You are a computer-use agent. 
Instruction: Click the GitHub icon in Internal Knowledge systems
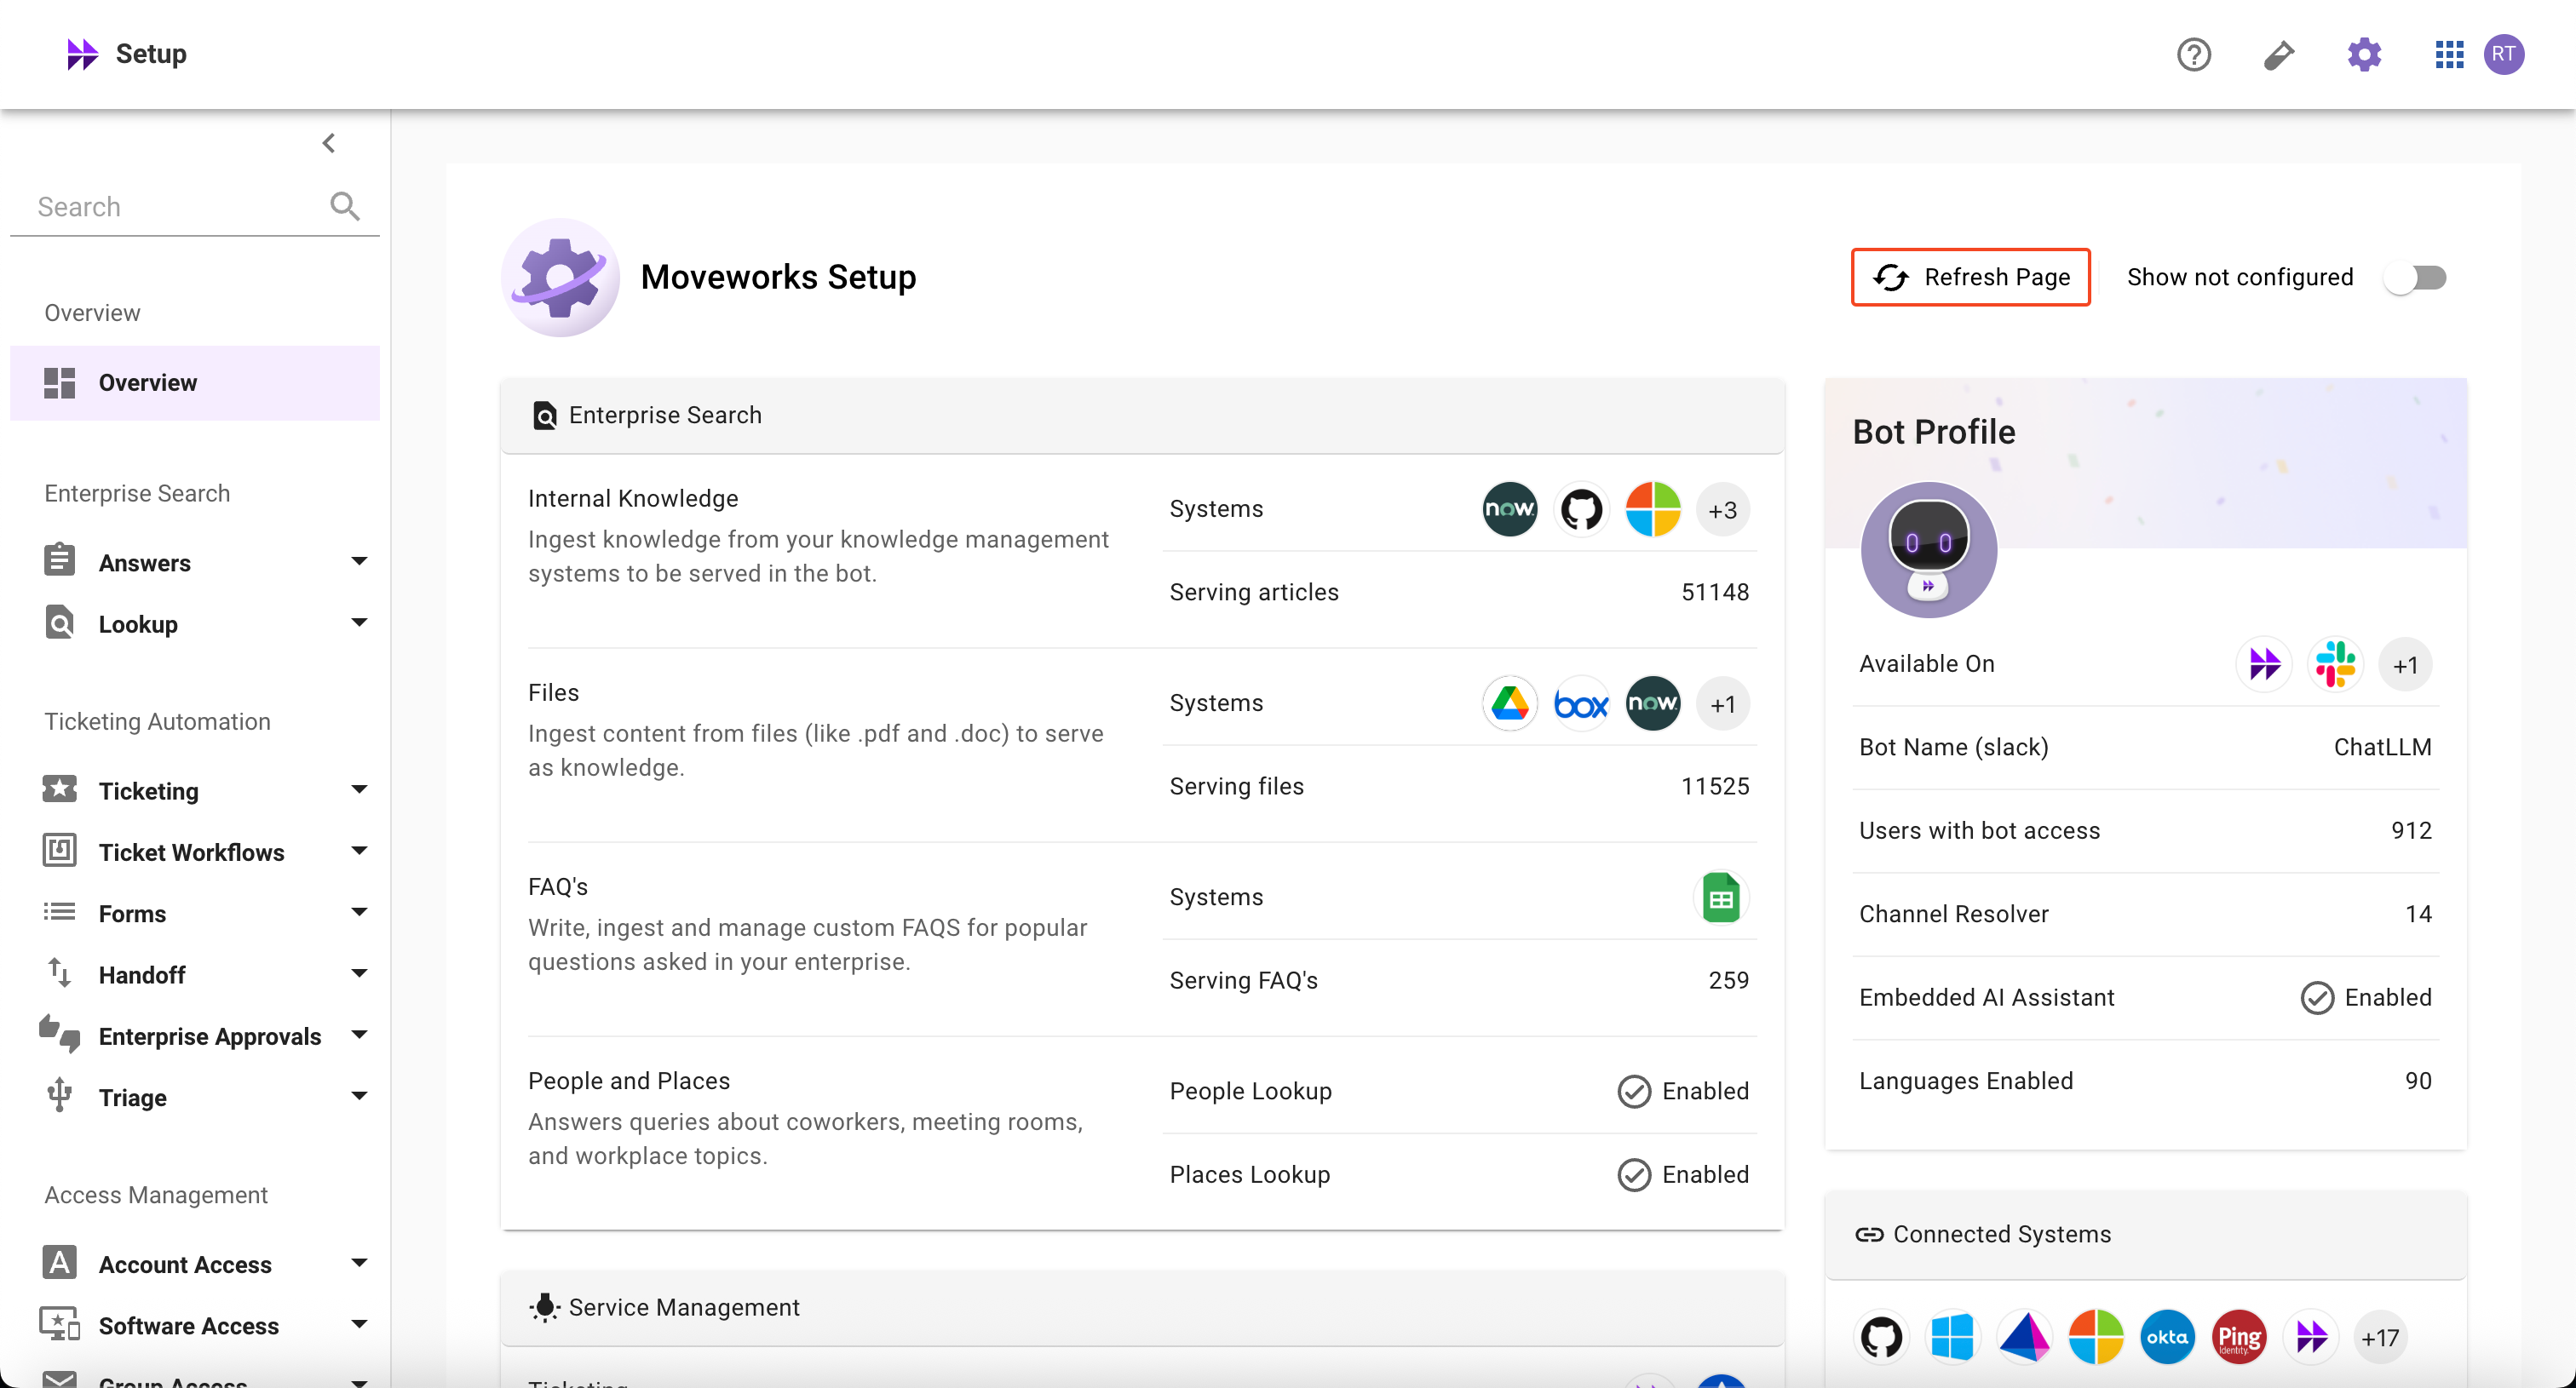point(1581,509)
